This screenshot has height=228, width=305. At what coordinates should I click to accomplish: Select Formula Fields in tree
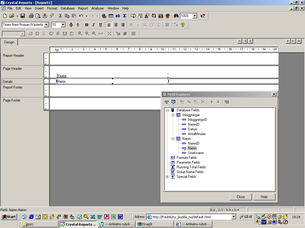click(x=187, y=158)
